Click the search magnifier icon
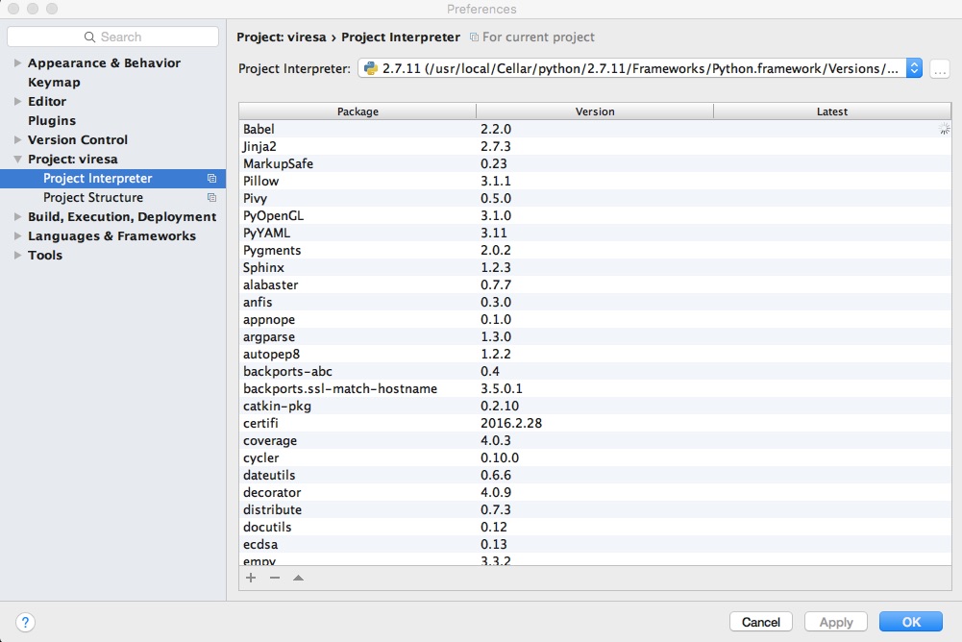 pyautogui.click(x=89, y=37)
